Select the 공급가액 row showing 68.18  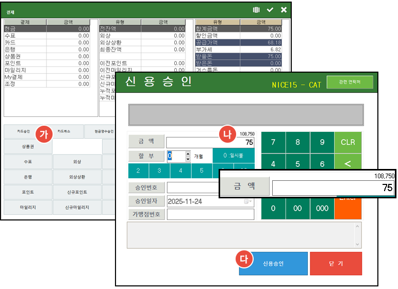[238, 42]
